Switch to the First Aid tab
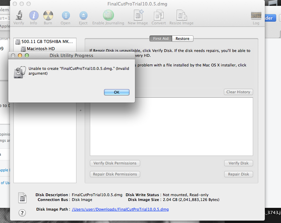Image resolution: width=281 pixels, height=223 pixels. click(161, 39)
